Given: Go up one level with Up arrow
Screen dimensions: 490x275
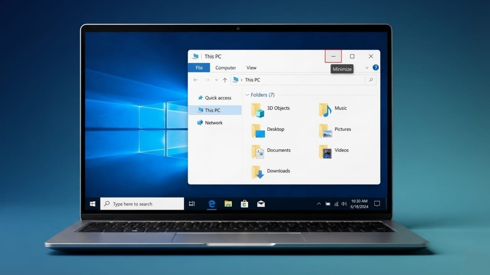Looking at the screenshot, I should (225, 80).
